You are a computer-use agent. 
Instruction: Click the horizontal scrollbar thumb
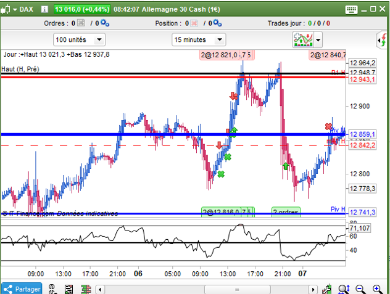(238, 289)
